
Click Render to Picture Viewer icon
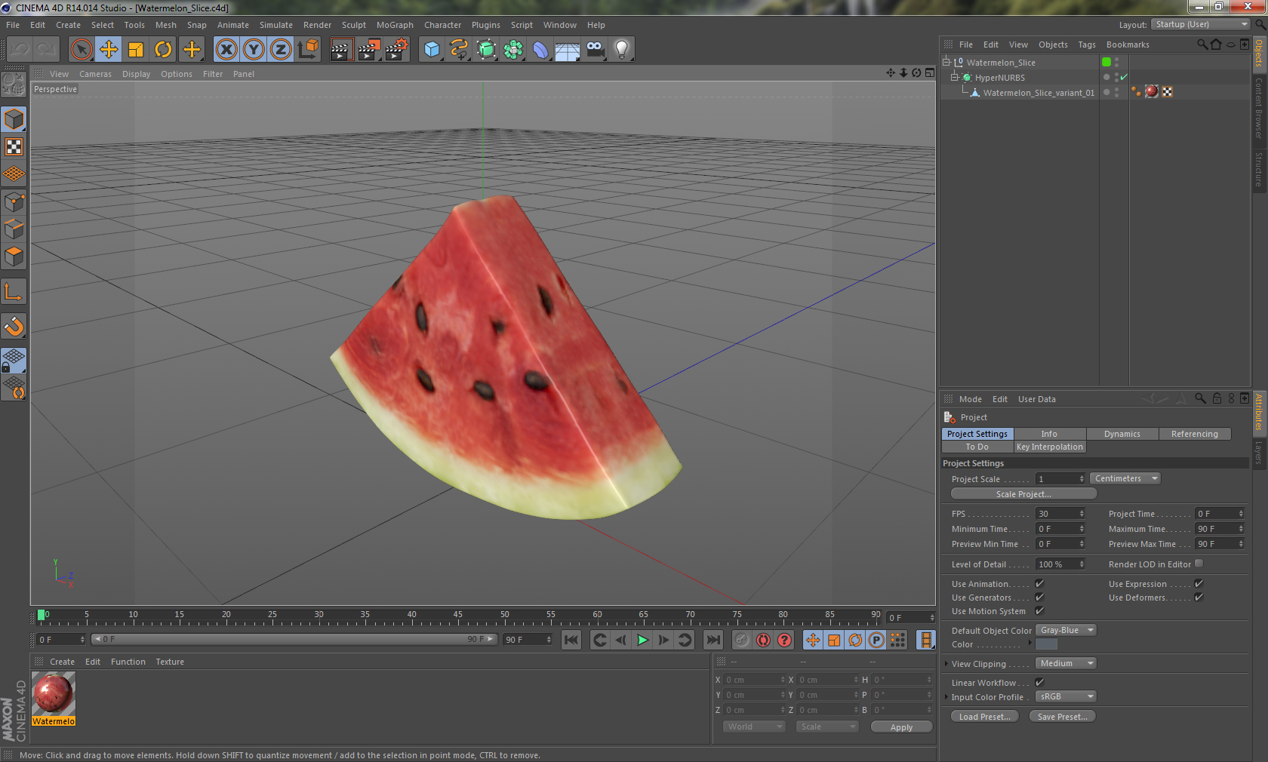pyautogui.click(x=369, y=50)
